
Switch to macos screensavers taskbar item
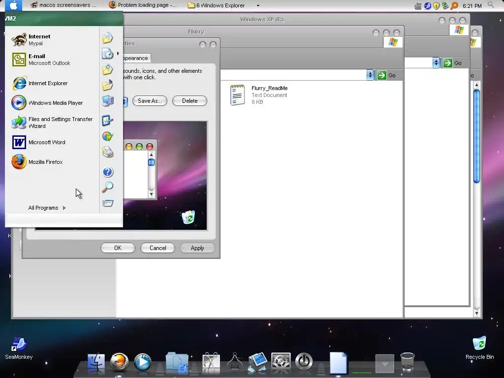tap(63, 5)
